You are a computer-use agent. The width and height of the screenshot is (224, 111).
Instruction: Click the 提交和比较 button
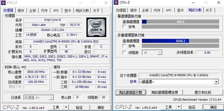203,93
